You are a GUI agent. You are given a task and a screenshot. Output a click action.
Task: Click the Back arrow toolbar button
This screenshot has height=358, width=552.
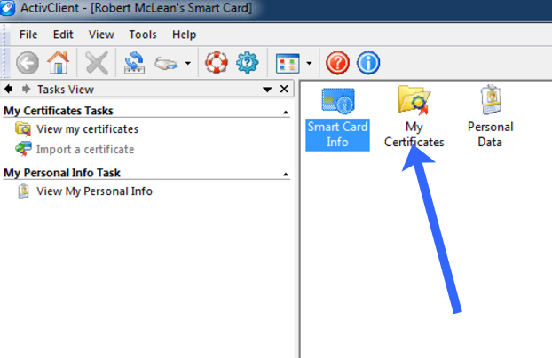[28, 63]
